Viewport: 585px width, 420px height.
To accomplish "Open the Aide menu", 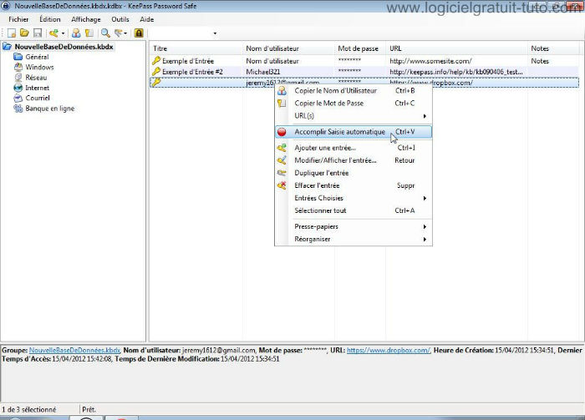I will (146, 19).
